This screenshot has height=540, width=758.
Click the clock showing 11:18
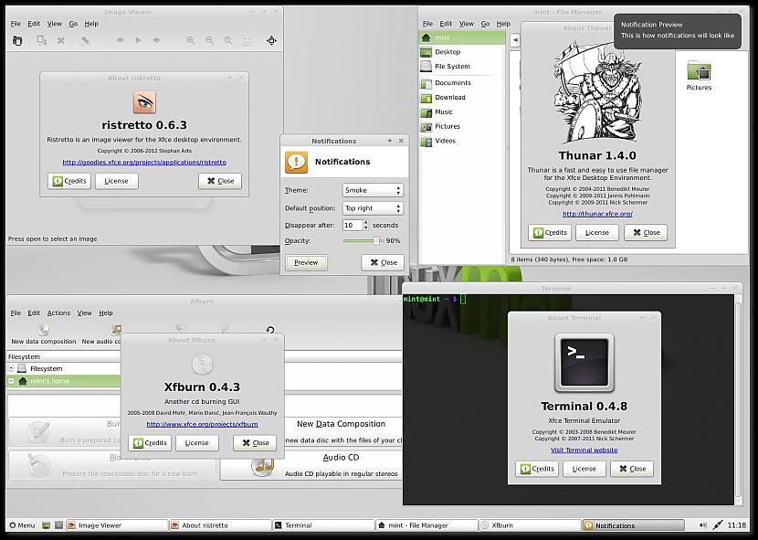click(737, 525)
